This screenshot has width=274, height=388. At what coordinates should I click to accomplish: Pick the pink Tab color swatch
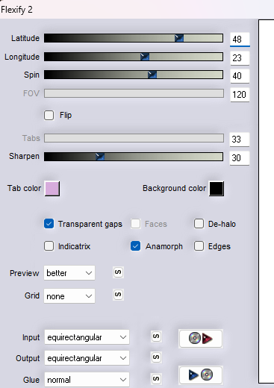point(52,189)
